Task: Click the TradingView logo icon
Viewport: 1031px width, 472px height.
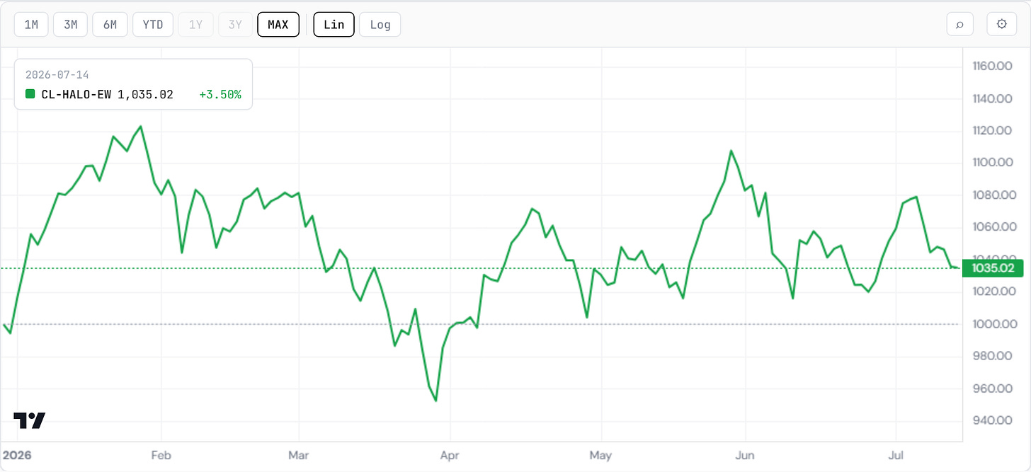Action: [30, 420]
